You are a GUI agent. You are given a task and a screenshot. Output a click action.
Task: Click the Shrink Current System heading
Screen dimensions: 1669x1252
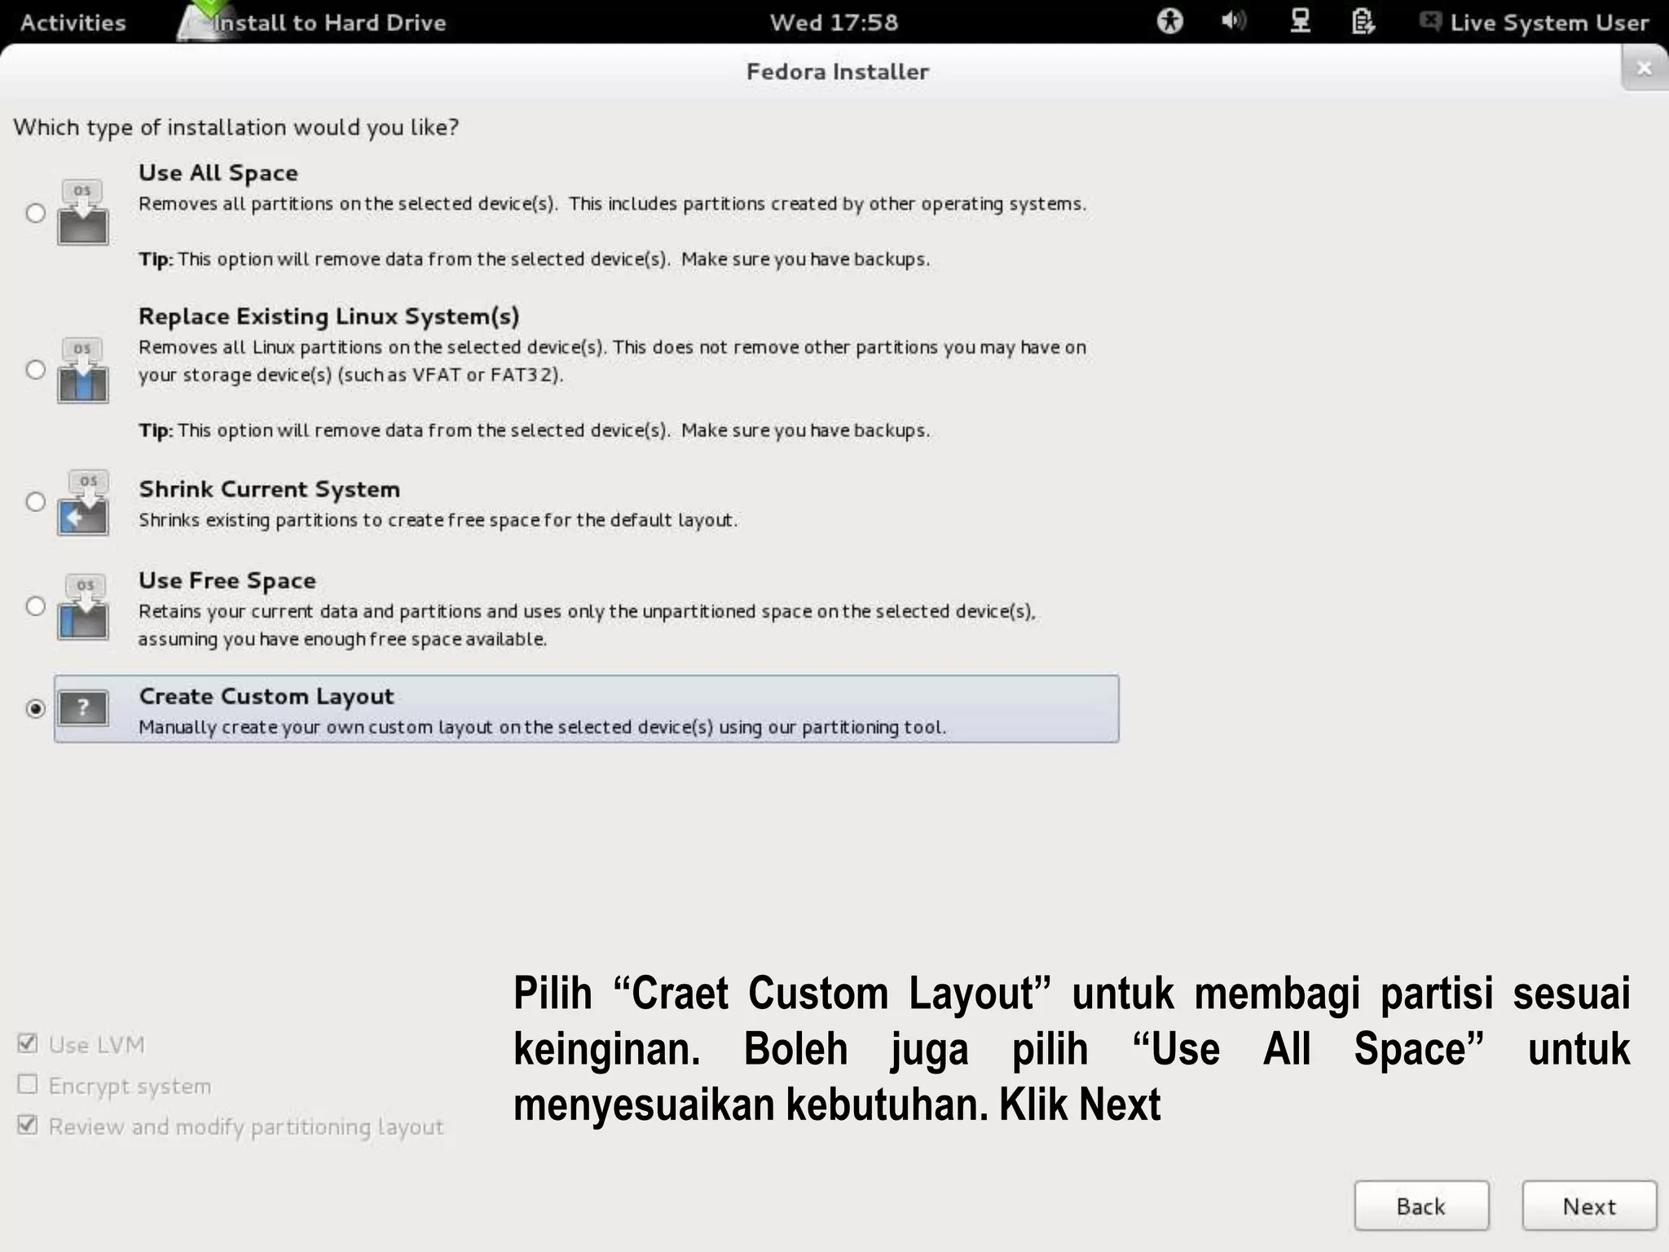click(270, 489)
